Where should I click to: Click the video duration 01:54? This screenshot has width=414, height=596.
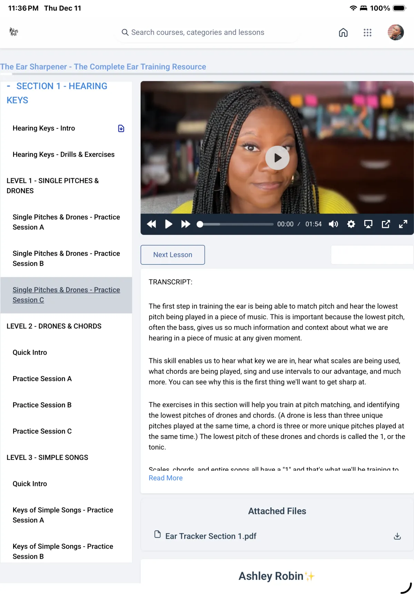(313, 224)
